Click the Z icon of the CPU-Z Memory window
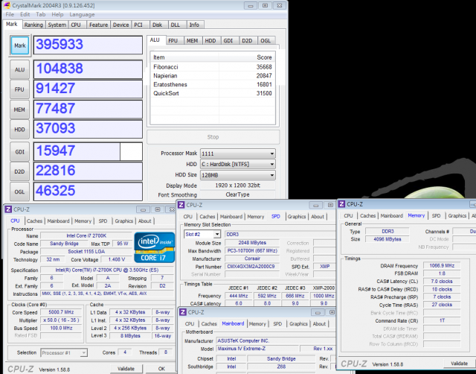Image resolution: width=476 pixels, height=374 pixels. (x=341, y=204)
